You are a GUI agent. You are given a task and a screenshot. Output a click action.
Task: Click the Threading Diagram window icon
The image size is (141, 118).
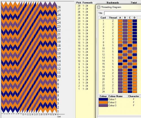pos(99,7)
